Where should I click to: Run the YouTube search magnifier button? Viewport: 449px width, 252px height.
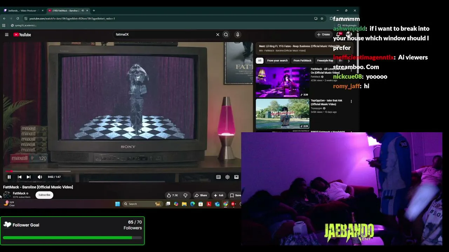coord(226,35)
